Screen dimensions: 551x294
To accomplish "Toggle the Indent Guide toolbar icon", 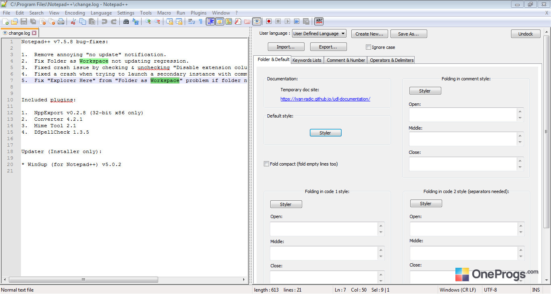I will click(211, 21).
